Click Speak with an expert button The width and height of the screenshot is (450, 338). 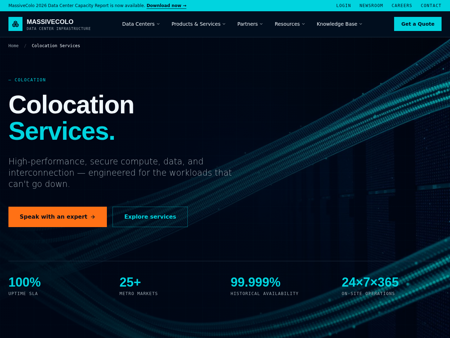click(x=58, y=217)
